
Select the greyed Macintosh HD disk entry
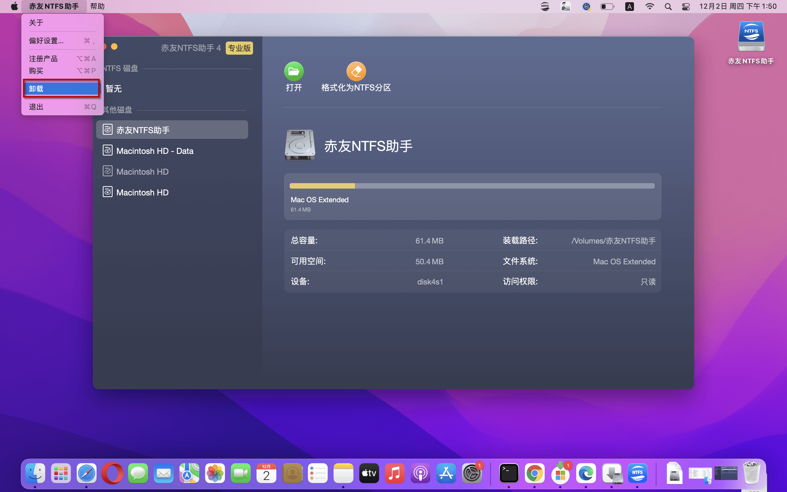[172, 171]
